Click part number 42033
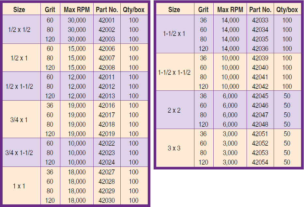 coord(260,20)
